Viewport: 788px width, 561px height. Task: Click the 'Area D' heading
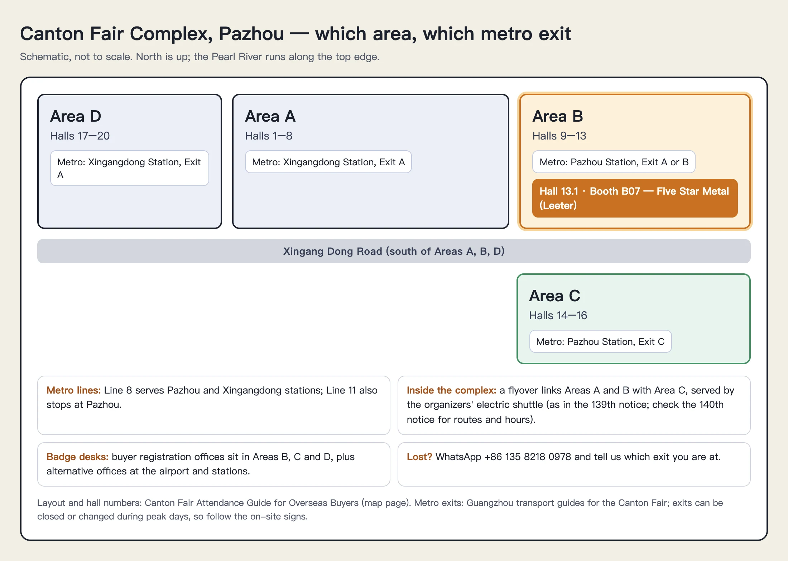76,116
